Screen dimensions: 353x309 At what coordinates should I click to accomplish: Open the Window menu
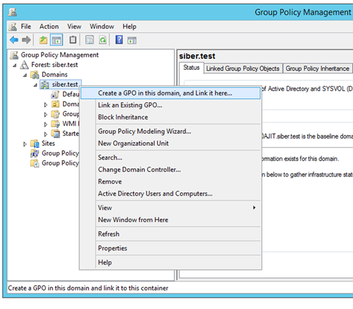coord(102,27)
